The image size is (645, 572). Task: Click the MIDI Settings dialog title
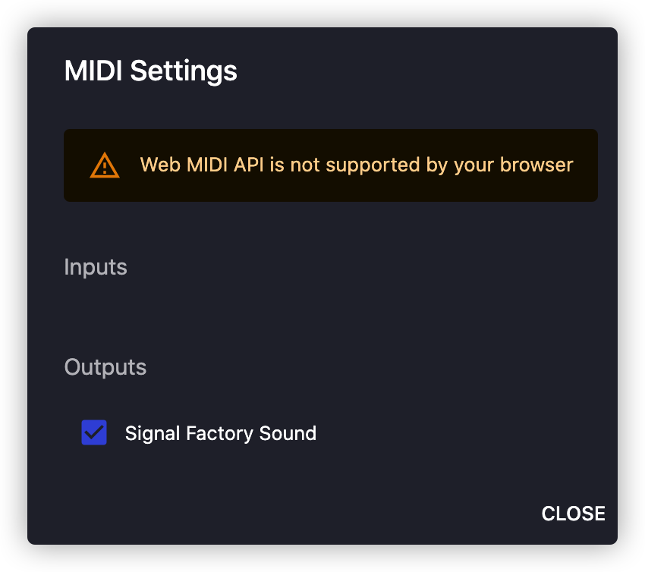149,71
